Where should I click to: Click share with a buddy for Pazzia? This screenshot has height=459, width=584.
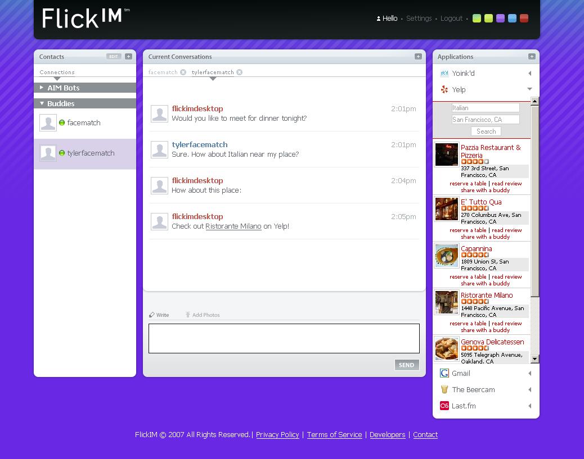coord(486,190)
